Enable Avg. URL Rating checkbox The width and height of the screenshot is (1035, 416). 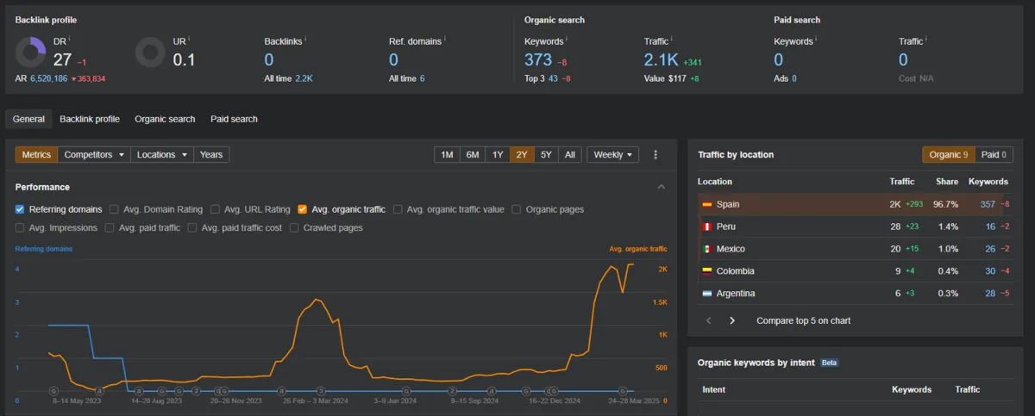pyautogui.click(x=215, y=209)
